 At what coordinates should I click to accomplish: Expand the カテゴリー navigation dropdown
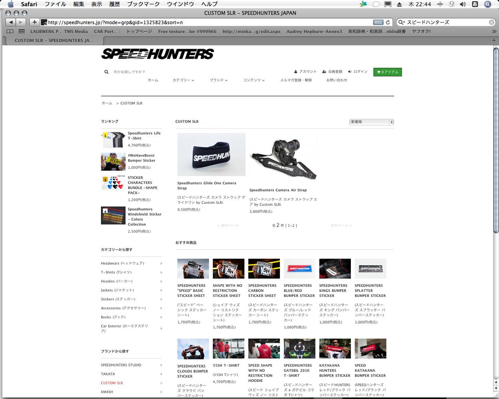pyautogui.click(x=183, y=80)
